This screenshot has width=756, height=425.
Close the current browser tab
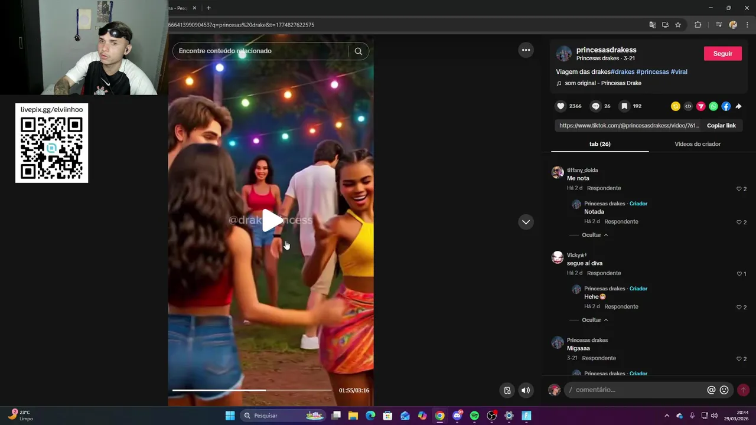tap(194, 8)
